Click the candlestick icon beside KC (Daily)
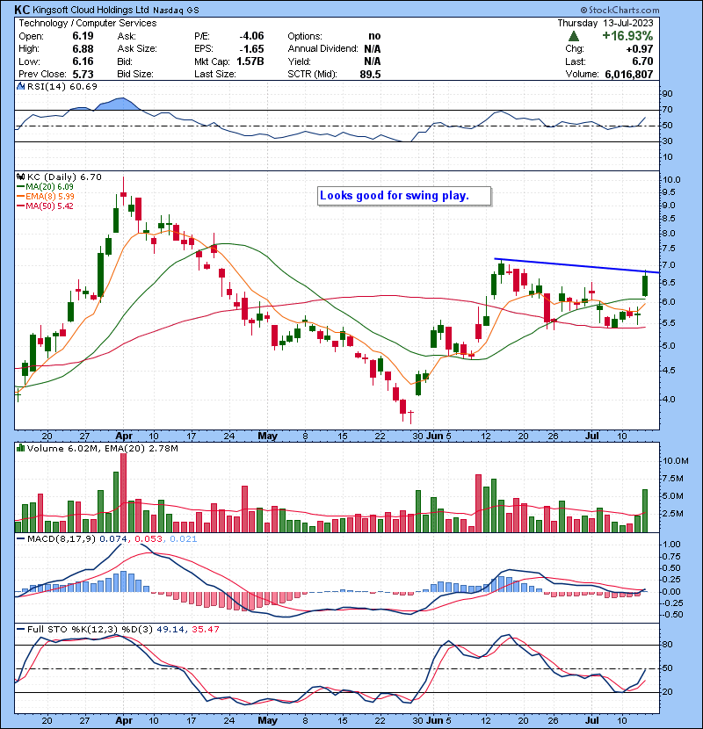The height and width of the screenshot is (729, 703). point(20,177)
